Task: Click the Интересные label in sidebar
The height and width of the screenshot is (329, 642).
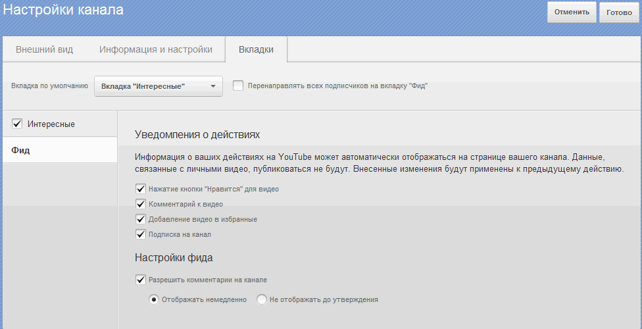Action: 51,124
